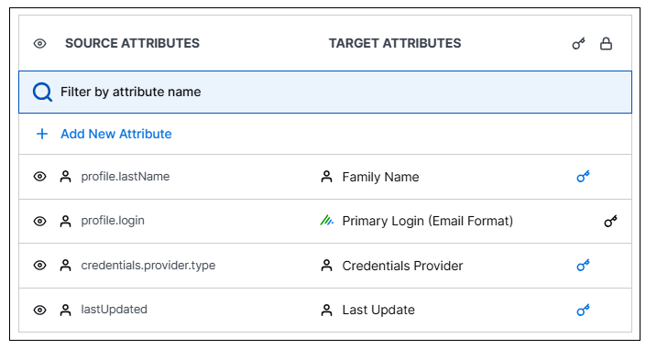Toggle the header eye visibility icon
The width and height of the screenshot is (646, 349).
[39, 43]
